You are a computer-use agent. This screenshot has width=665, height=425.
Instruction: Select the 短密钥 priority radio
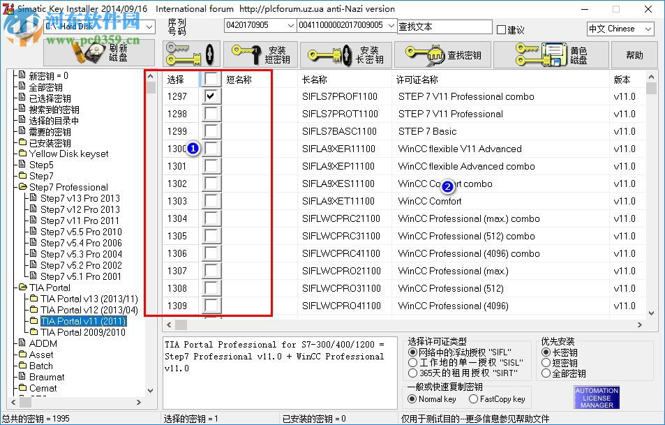pos(546,363)
